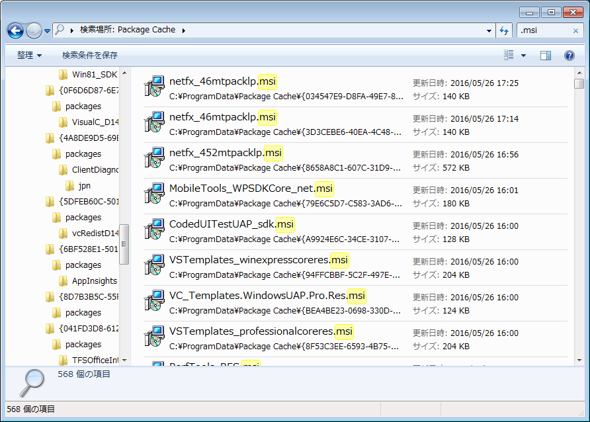This screenshot has height=422, width=590.
Task: Select the VisualC_D14 folder
Action: 89,122
